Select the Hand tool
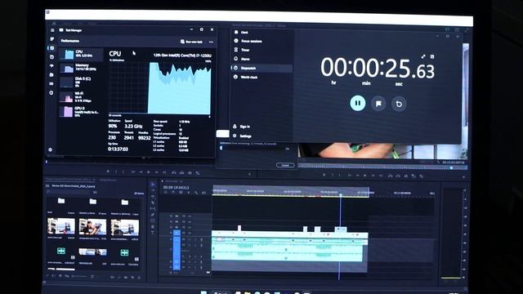 point(153,226)
